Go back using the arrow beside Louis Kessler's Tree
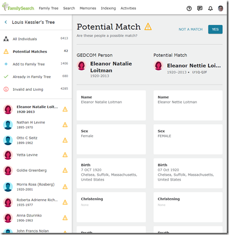229x235 pixels. click(6, 22)
